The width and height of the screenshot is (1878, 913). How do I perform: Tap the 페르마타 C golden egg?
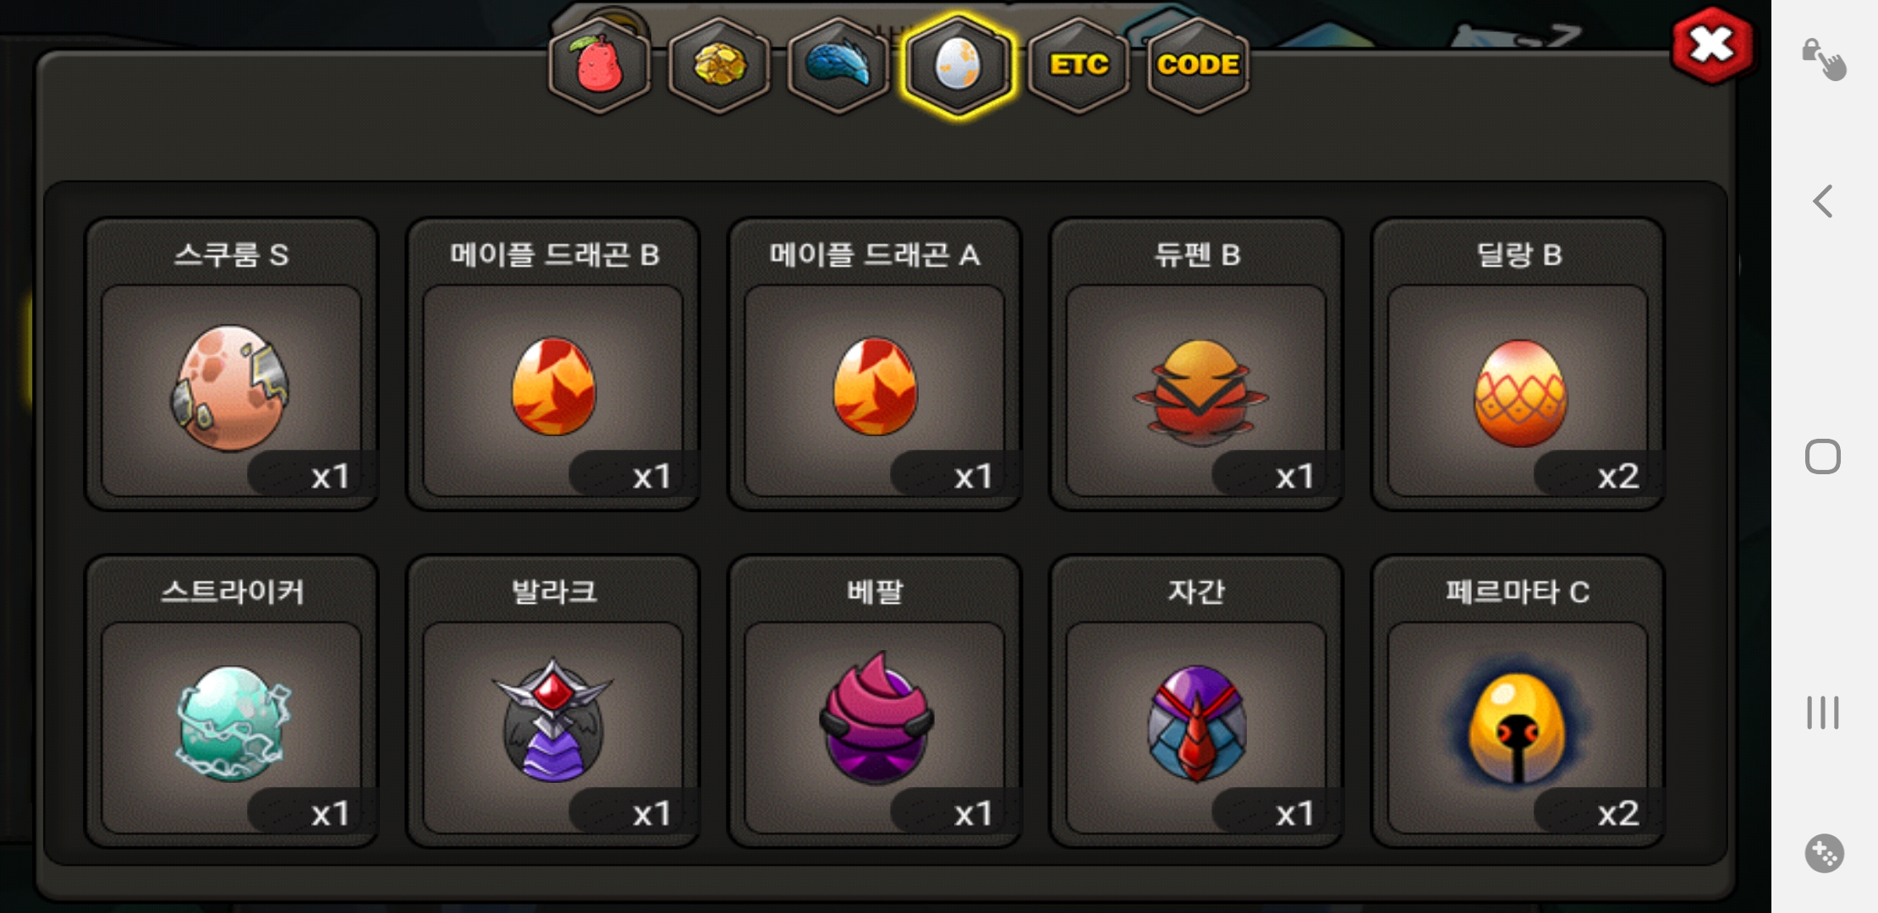(1518, 701)
